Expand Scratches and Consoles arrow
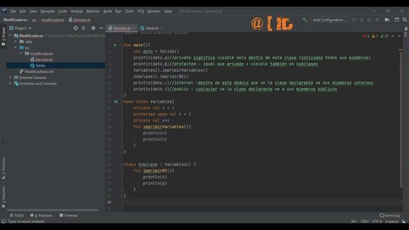This screenshot has width=409, height=230. click(10, 84)
